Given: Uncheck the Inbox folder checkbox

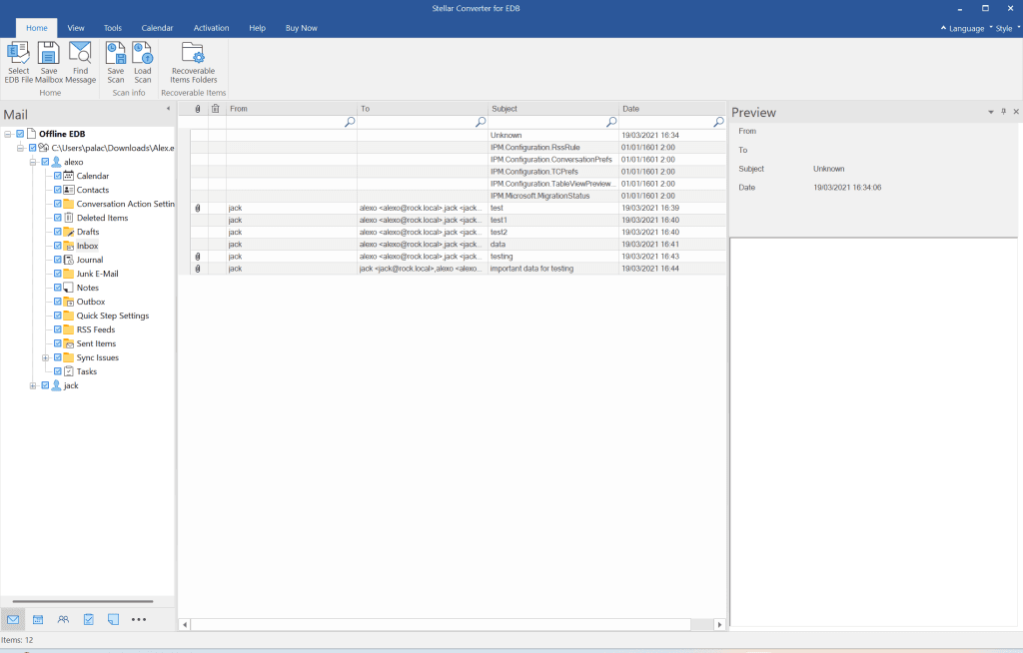Looking at the screenshot, I should point(57,246).
